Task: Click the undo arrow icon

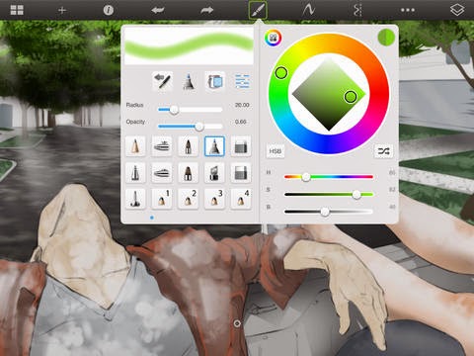Action: pyautogui.click(x=158, y=10)
